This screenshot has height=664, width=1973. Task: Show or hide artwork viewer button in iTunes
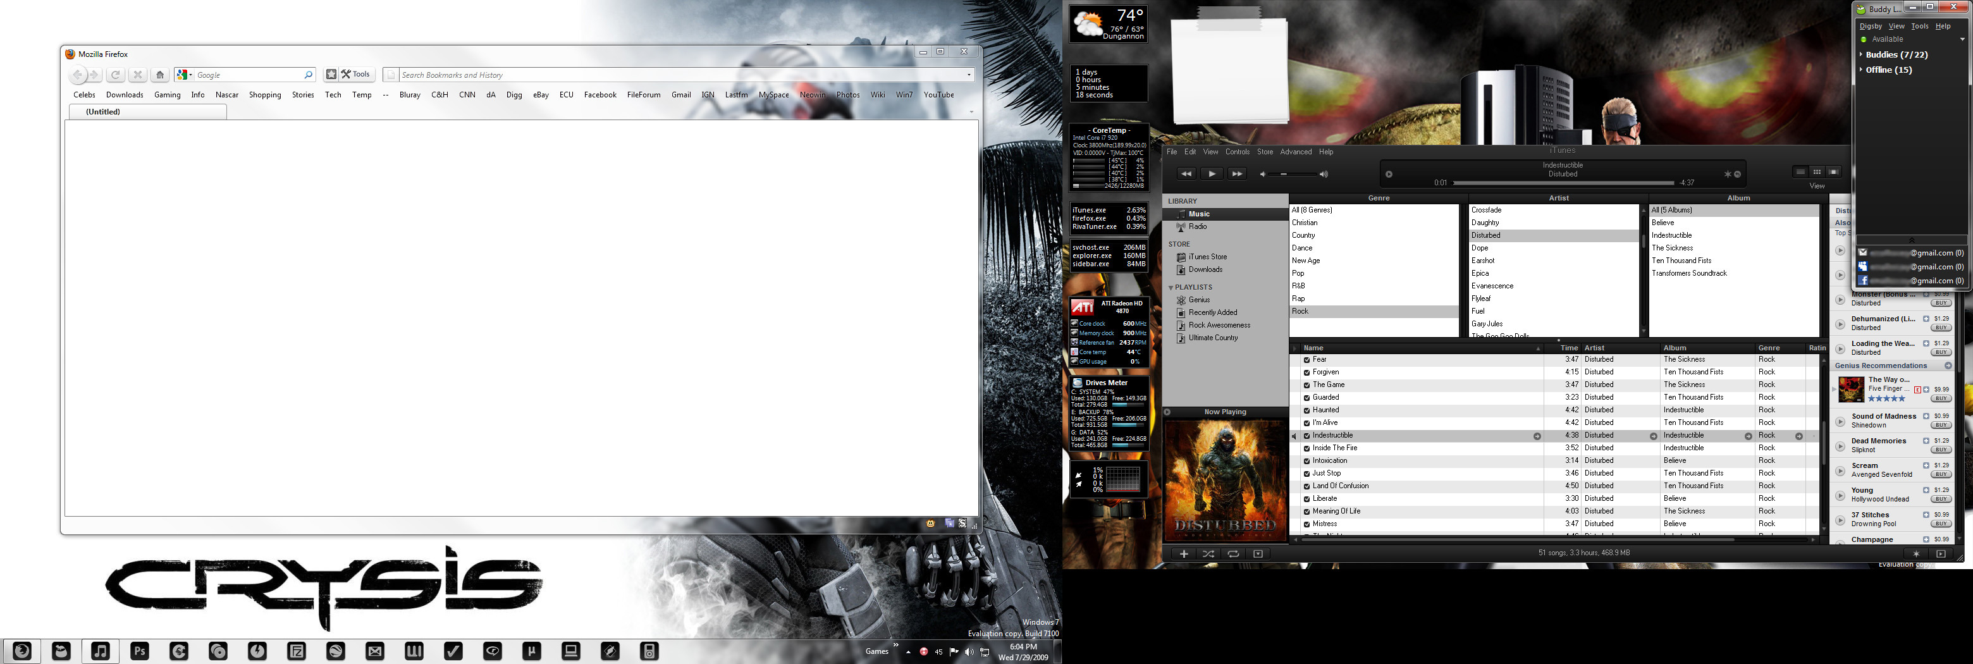coord(1258,554)
